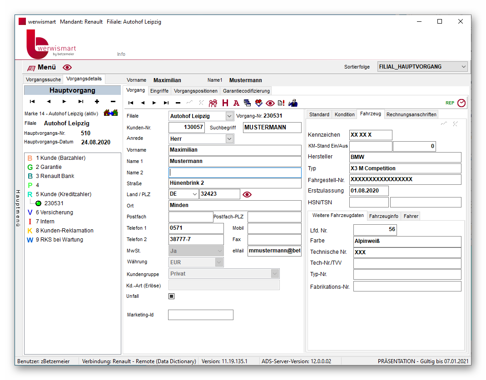Click the grey checkmark icon in Fahrzeug panel
The image size is (486, 380).
click(x=444, y=123)
